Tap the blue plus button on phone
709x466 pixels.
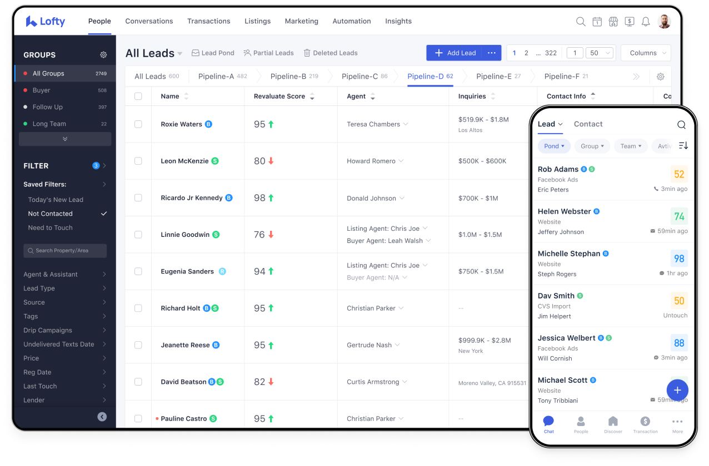(677, 390)
